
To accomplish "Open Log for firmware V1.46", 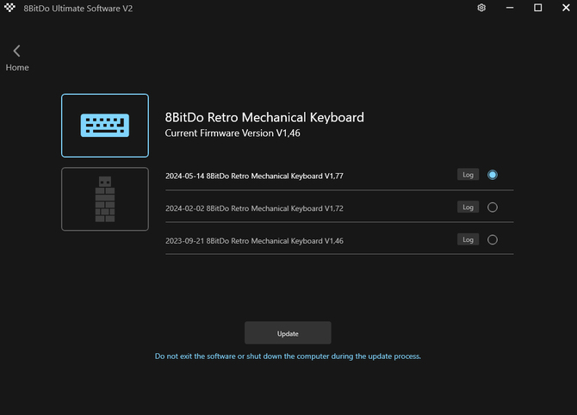I will point(468,239).
